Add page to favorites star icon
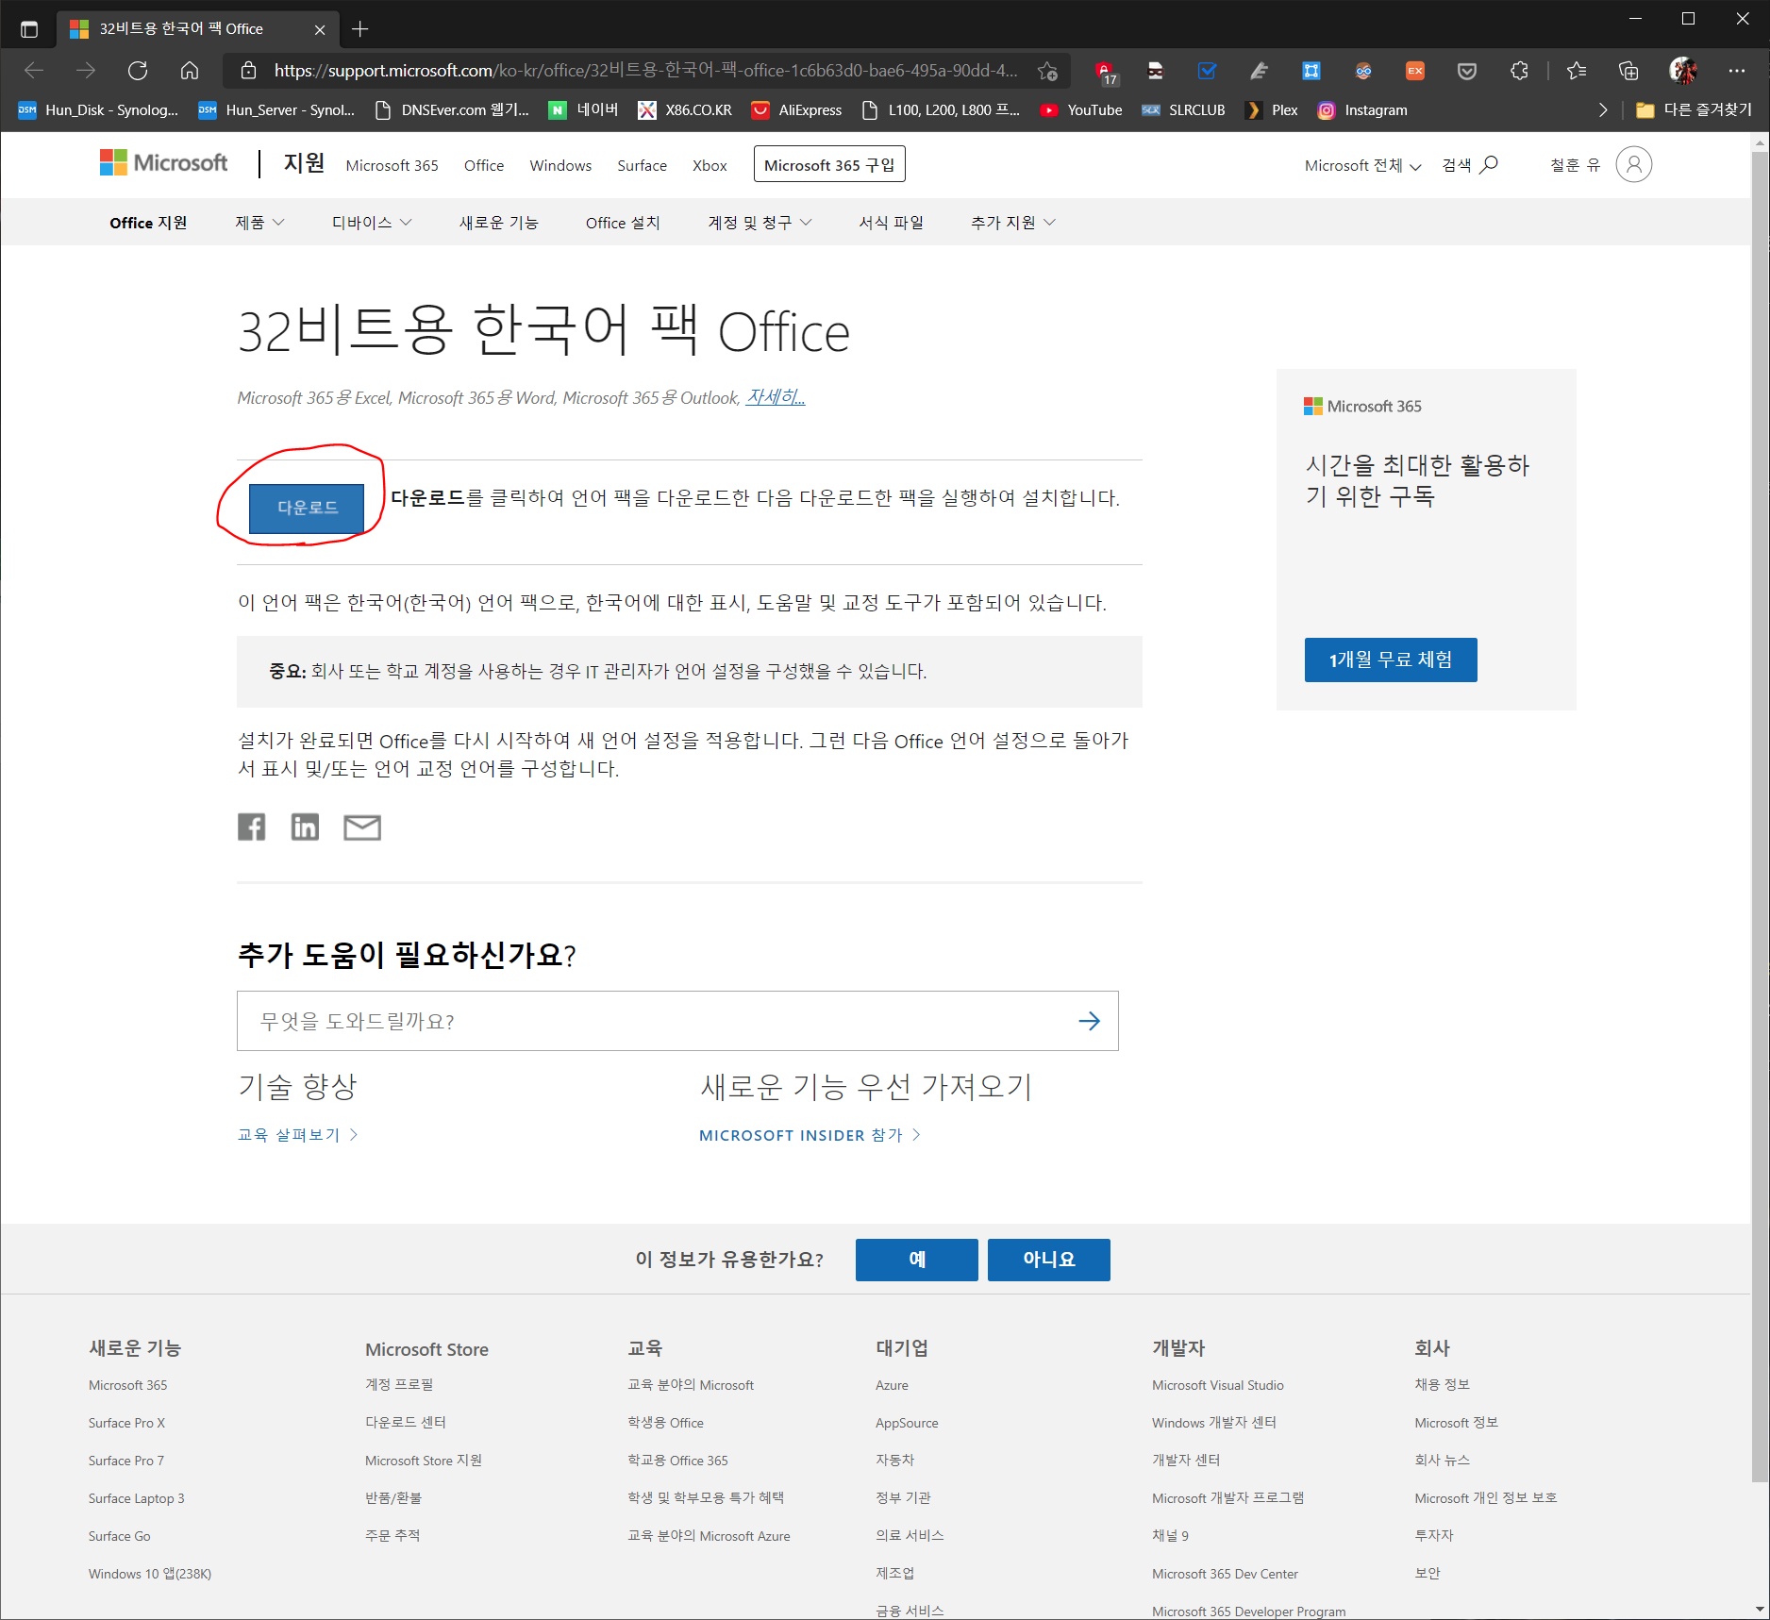 coord(1047,71)
